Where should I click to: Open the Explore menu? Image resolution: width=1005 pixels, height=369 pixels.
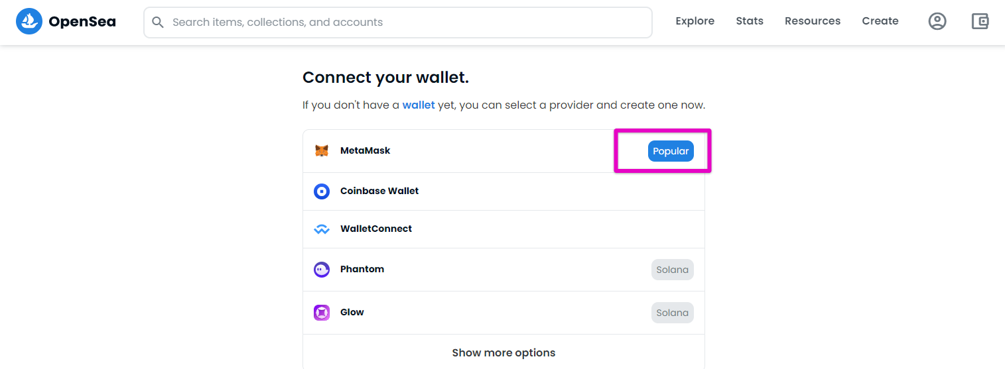point(695,21)
